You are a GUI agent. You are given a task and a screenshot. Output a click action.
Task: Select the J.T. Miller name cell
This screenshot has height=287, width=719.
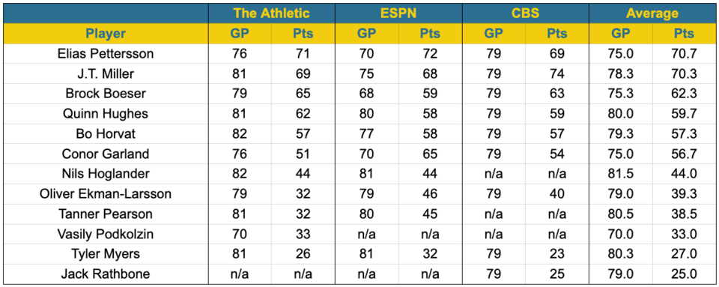(106, 73)
